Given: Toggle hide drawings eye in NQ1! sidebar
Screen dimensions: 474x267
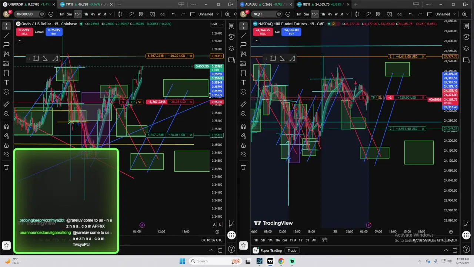Looking at the screenshot, I should coord(243,154).
